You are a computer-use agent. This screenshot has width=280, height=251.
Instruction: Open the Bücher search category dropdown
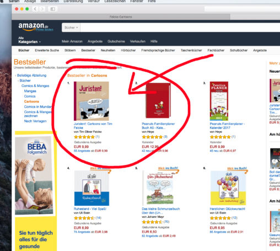[x=71, y=28]
